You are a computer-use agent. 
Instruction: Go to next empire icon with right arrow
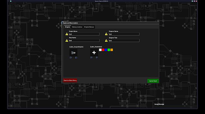click(97, 58)
